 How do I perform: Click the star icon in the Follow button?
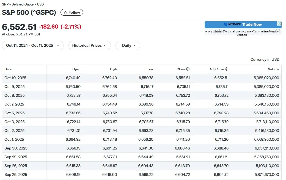click(65, 12)
